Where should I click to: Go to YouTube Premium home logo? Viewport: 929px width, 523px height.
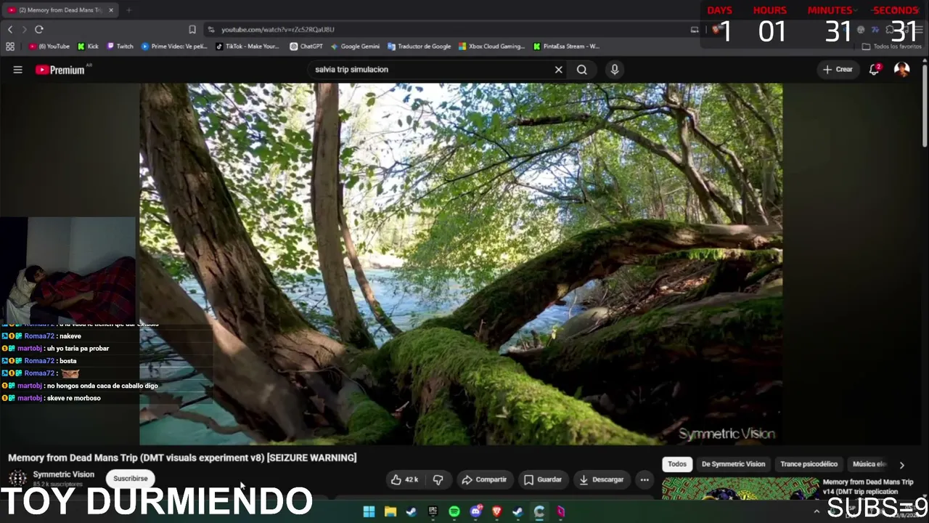point(60,70)
